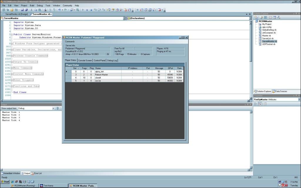Viewport: 301px width, 188px height.
Task: Click the Save icon in the toolbar
Action: pos(22,10)
